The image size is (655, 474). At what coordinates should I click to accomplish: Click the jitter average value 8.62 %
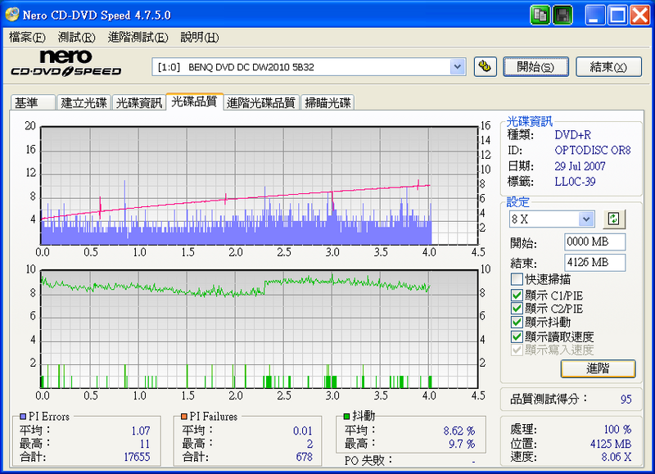click(x=459, y=431)
